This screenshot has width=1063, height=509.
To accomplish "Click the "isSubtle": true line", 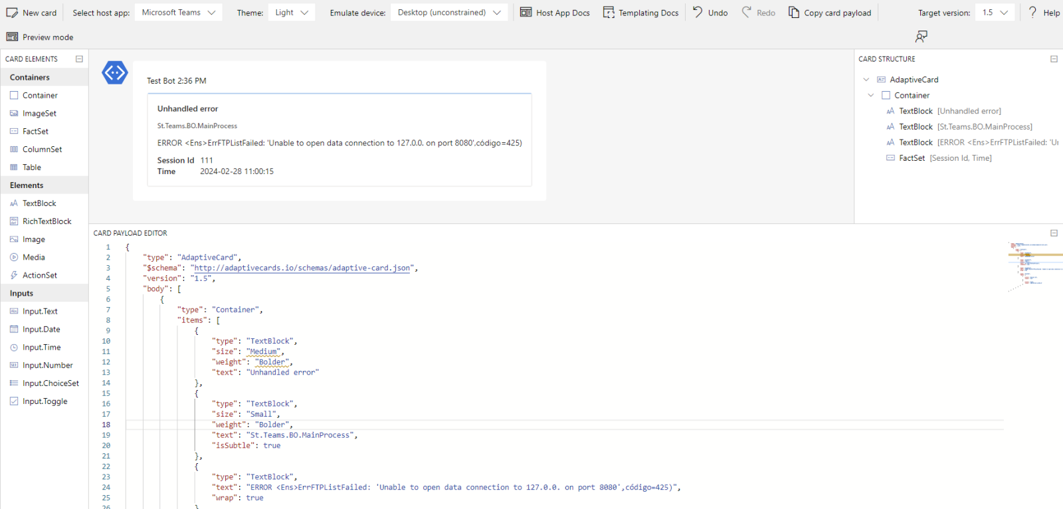I will click(246, 446).
